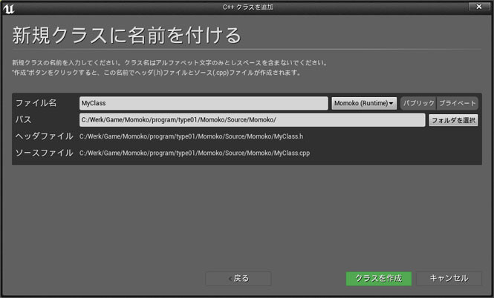Click the Unreal Engine logo icon
Viewport: 494px width, 298px height.
click(x=8, y=8)
